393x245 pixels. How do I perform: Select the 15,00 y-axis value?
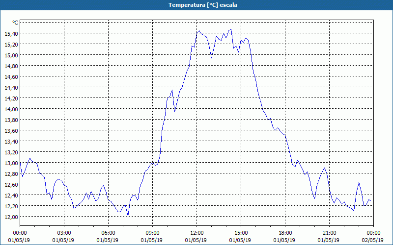(x=11, y=55)
